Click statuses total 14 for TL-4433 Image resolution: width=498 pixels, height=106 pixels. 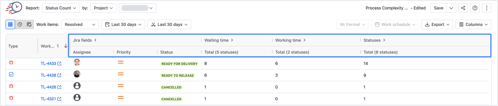(x=366, y=64)
